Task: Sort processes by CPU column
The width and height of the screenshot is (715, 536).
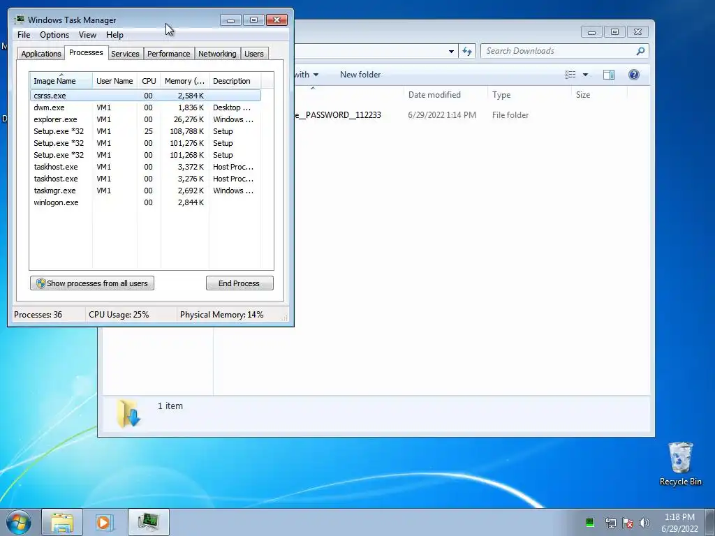Action: click(x=149, y=81)
